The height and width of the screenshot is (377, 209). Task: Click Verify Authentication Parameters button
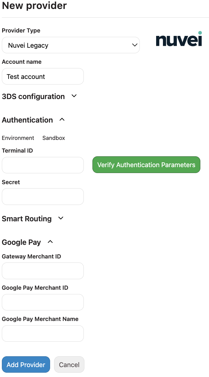click(x=146, y=165)
